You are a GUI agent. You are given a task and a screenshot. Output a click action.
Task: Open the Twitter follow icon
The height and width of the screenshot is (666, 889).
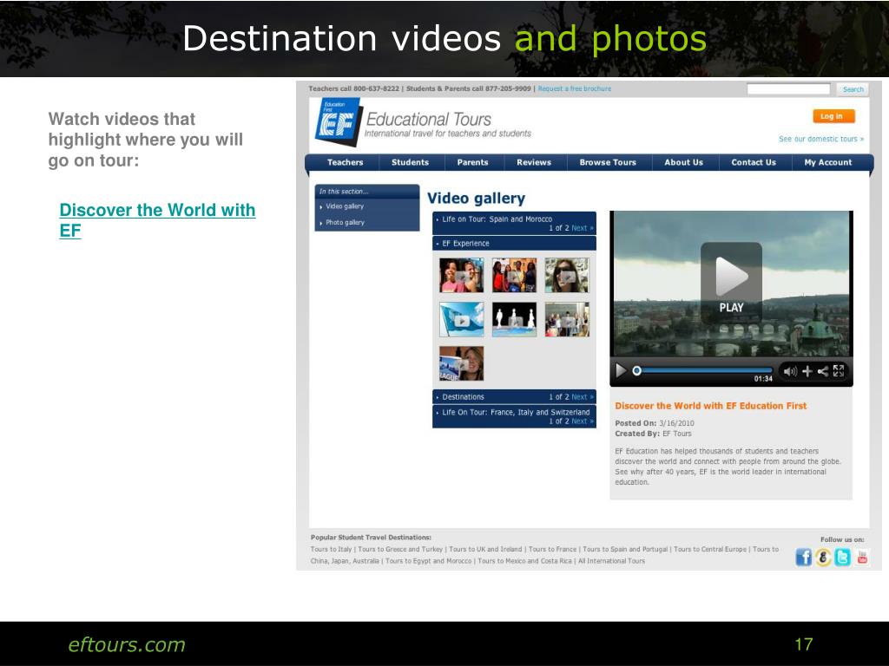[842, 558]
